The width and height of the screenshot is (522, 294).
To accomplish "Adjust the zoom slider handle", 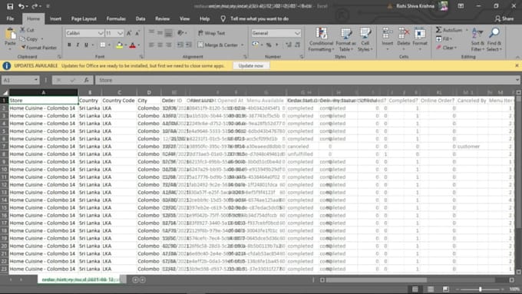I will (480, 289).
